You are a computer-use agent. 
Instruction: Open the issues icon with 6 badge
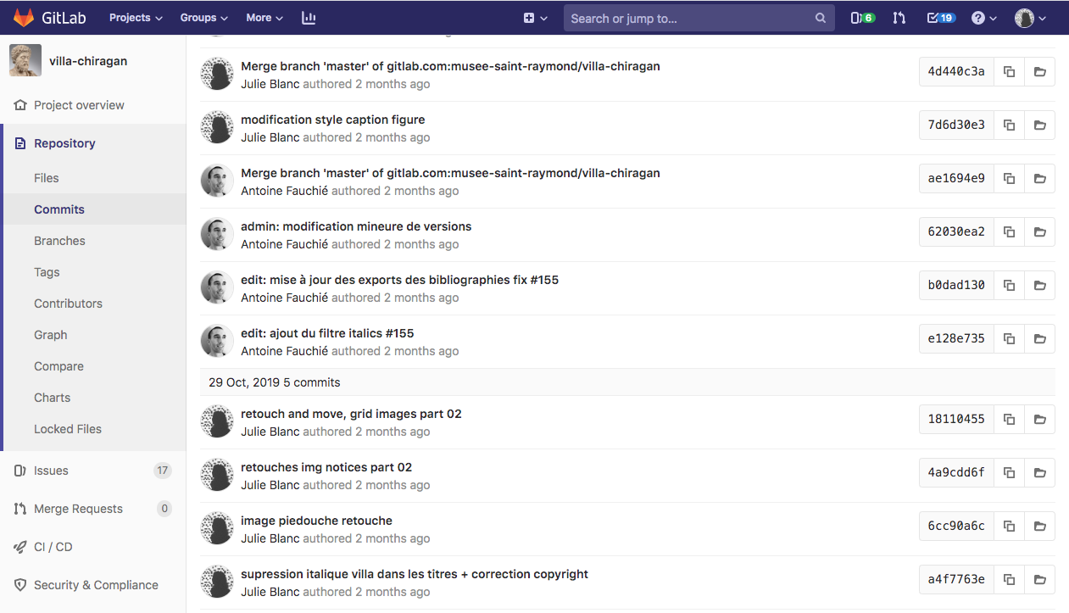click(x=861, y=18)
